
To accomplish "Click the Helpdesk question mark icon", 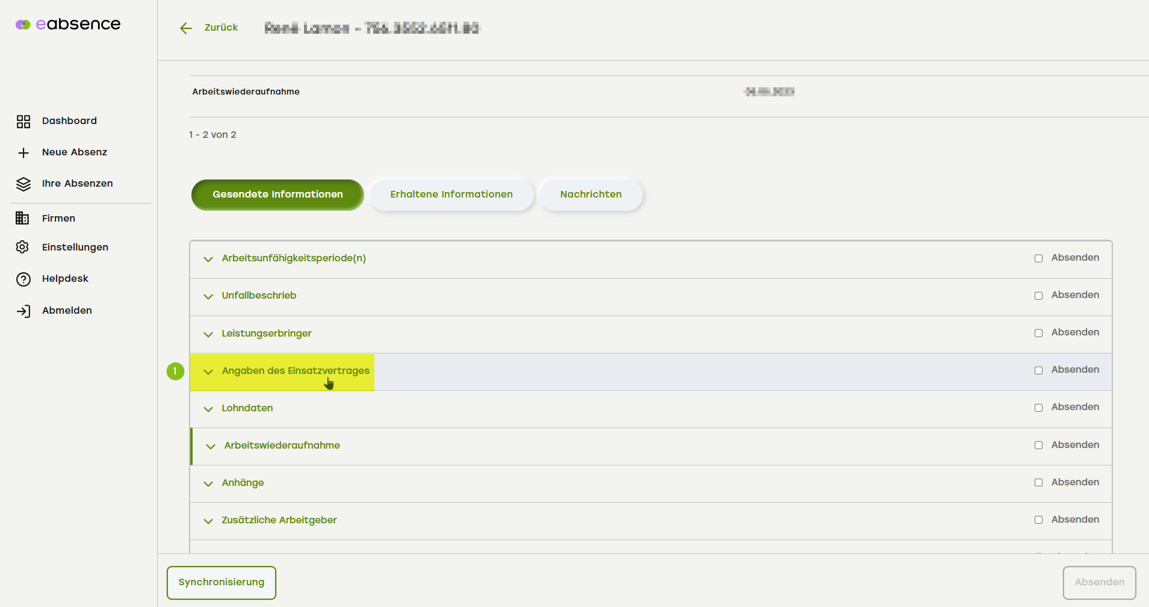I will coord(23,279).
